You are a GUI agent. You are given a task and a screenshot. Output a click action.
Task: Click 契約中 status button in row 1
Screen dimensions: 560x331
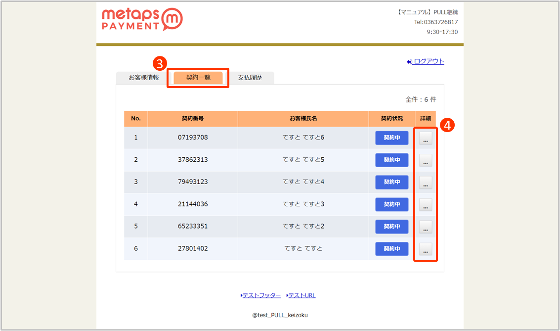click(391, 138)
